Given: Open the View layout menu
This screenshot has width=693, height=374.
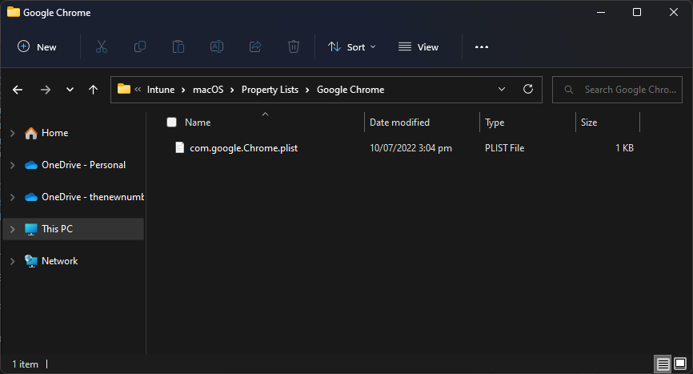Looking at the screenshot, I should pyautogui.click(x=418, y=47).
